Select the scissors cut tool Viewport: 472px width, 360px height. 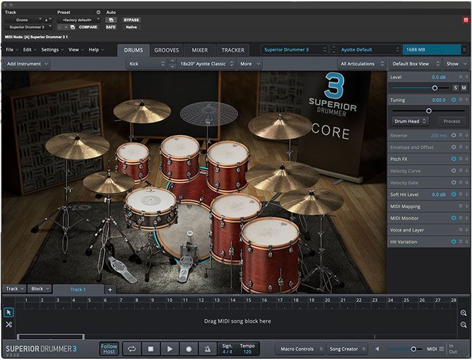pyautogui.click(x=9, y=324)
